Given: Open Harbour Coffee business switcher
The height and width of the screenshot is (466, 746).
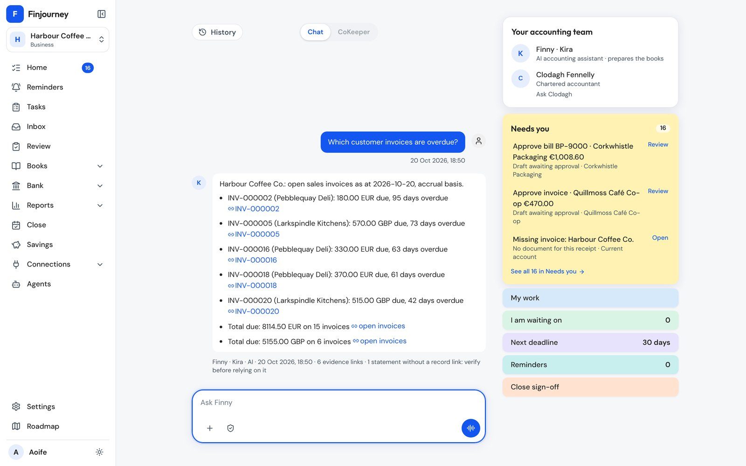Looking at the screenshot, I should (58, 40).
